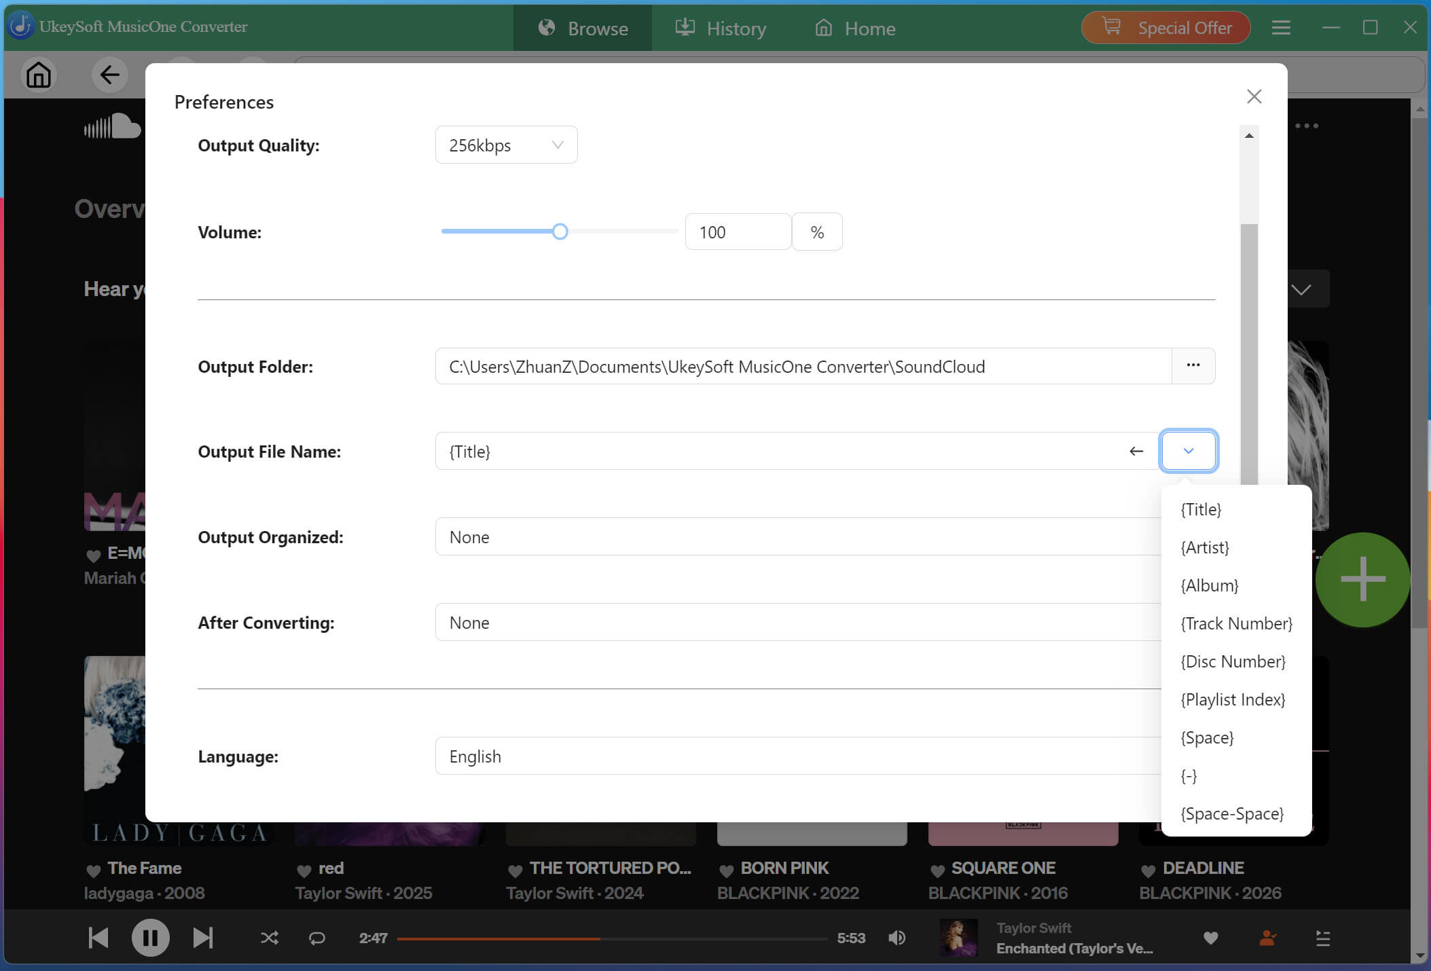Screen dimensions: 1431x971
Task: Click the SoundCloud logo icon
Action: coord(112,126)
